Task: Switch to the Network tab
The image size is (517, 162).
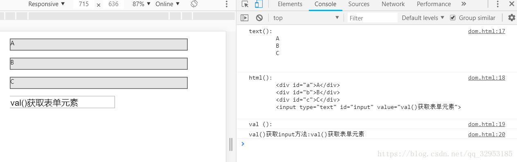Action: point(393,4)
